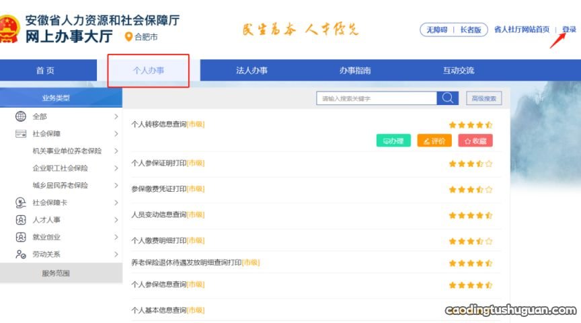
Task: Select the 劳动关系 category label
Action: pyautogui.click(x=46, y=254)
